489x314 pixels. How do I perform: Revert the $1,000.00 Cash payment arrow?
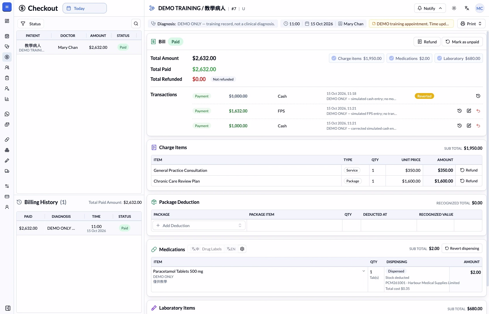tap(478, 126)
